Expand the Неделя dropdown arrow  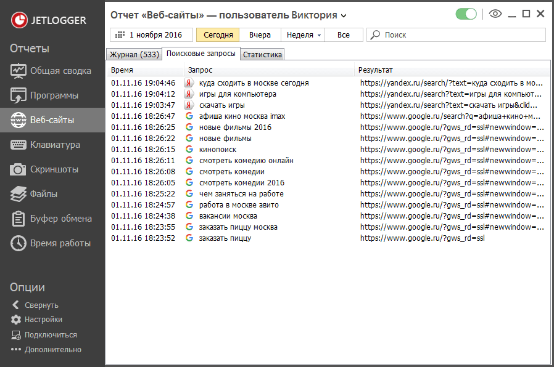coord(319,35)
